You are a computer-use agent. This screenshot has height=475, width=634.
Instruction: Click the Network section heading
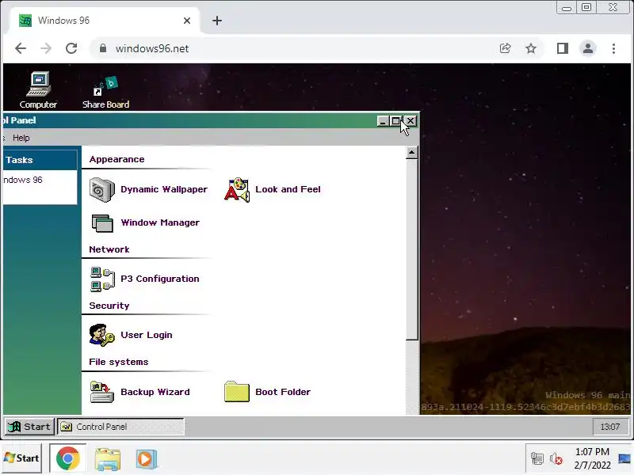(109, 249)
